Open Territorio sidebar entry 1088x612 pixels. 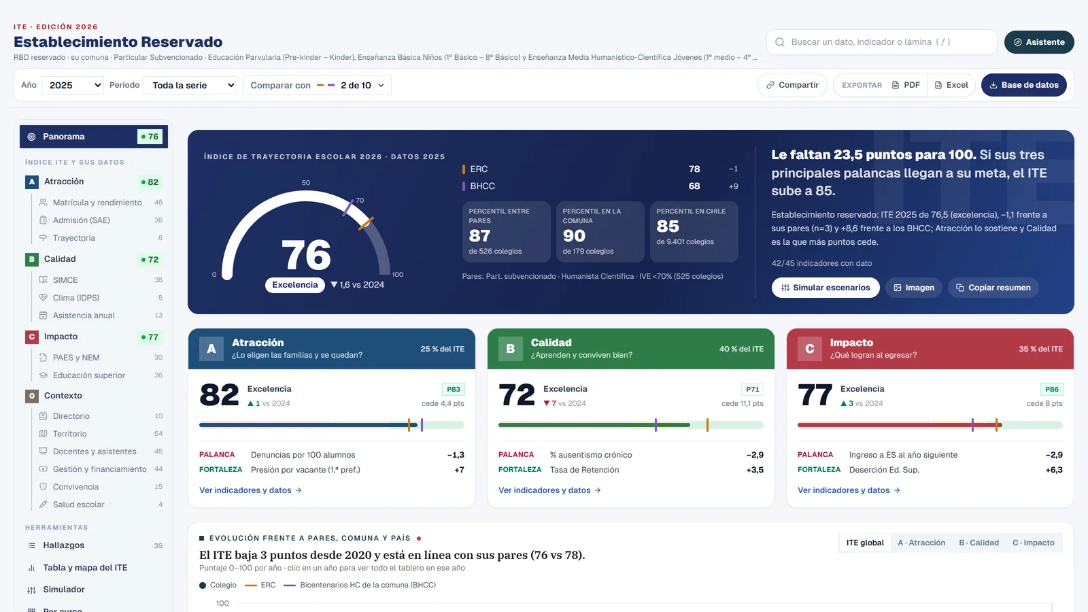pyautogui.click(x=100, y=434)
